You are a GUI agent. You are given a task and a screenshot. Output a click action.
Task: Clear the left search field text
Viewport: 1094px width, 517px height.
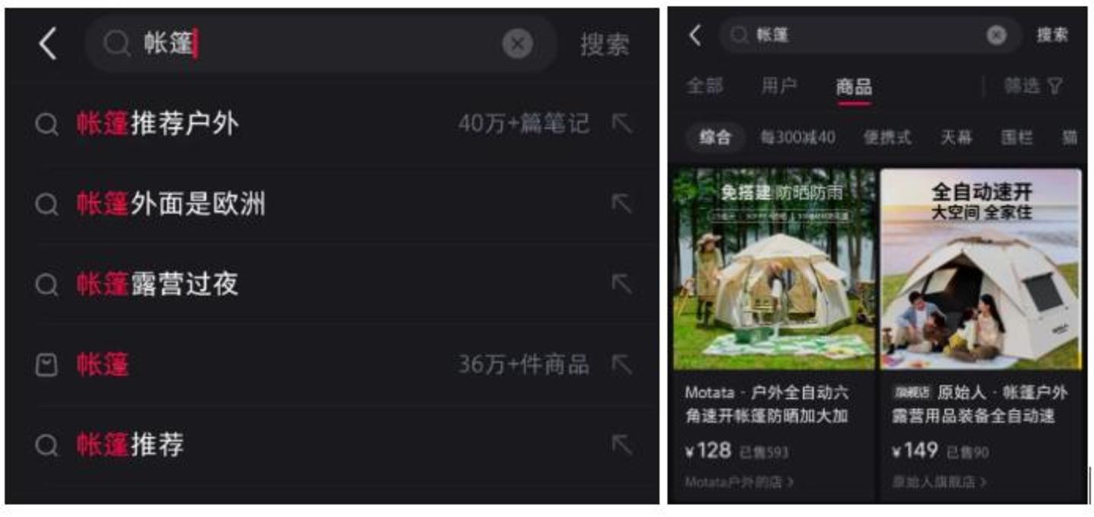[518, 44]
